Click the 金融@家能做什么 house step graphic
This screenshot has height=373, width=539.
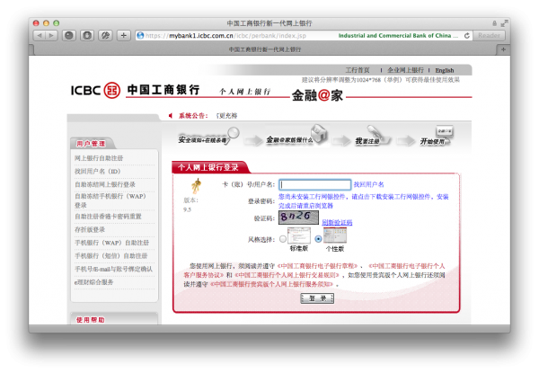click(x=296, y=136)
